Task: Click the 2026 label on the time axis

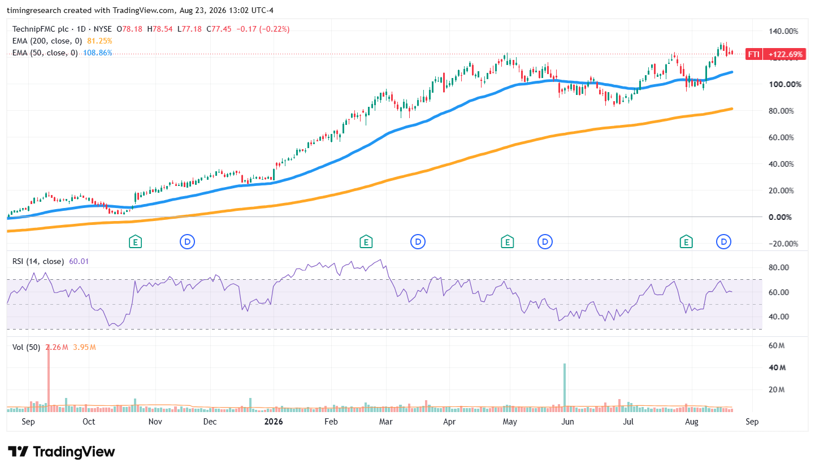Action: click(x=274, y=422)
